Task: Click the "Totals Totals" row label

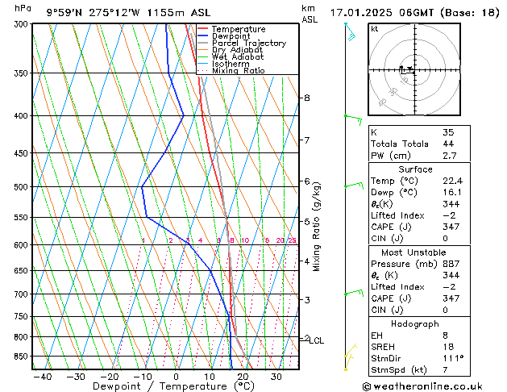Action: pyautogui.click(x=399, y=144)
